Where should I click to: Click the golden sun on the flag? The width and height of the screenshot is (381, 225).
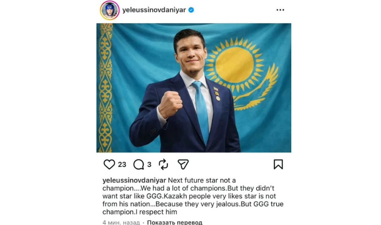[x=234, y=64]
